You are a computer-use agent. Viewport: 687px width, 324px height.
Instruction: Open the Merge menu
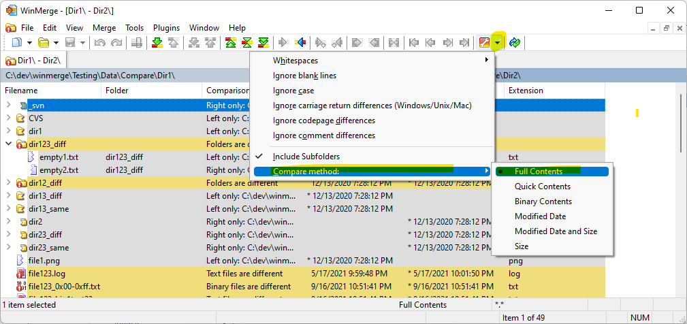tap(104, 28)
